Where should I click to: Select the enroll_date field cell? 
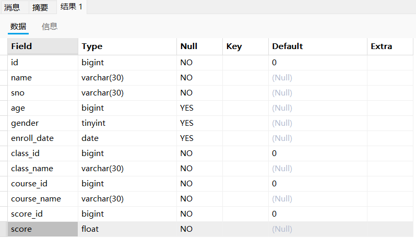pyautogui.click(x=43, y=138)
